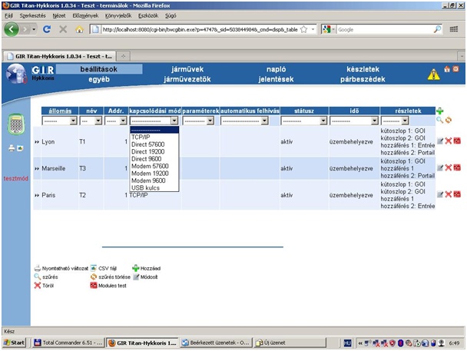
Task: Run modules test for Paris row
Action: pos(457,195)
